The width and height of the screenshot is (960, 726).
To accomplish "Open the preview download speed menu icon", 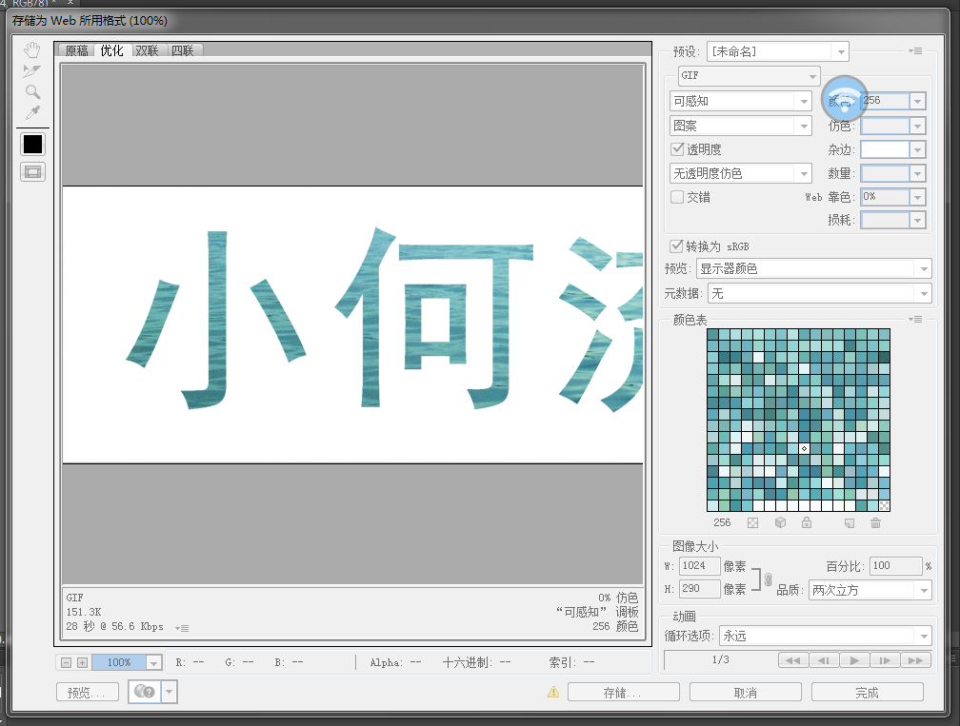I will (182, 628).
